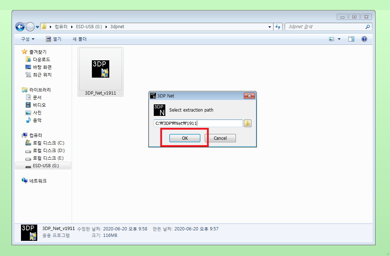The width and height of the screenshot is (390, 256).
Task: Click created date 2020-06-20 오후 9:57
Action: [196, 229]
